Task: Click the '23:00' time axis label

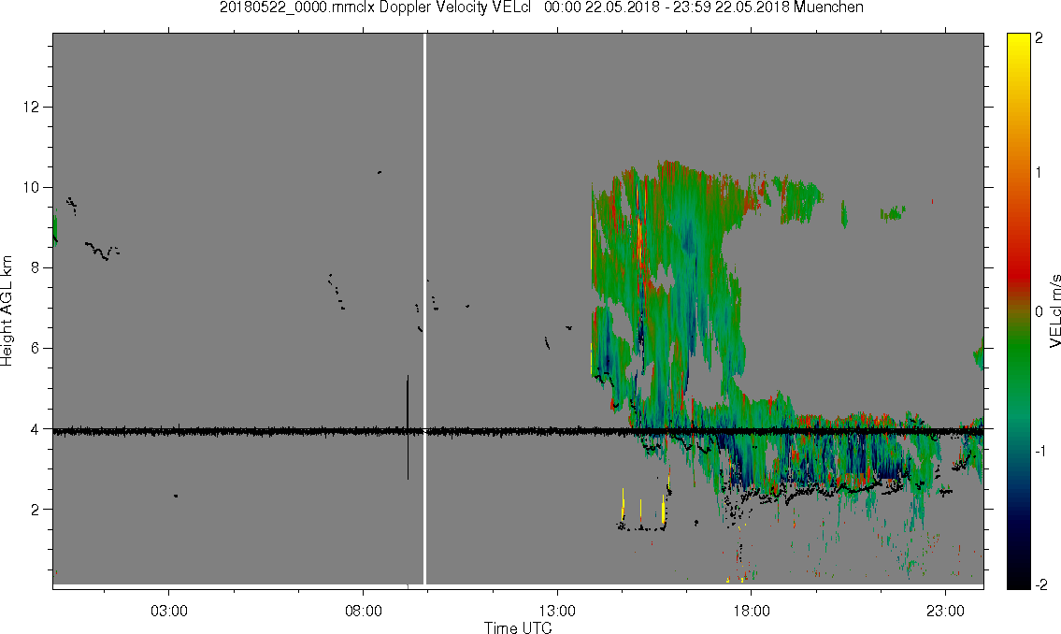Action: pos(945,611)
